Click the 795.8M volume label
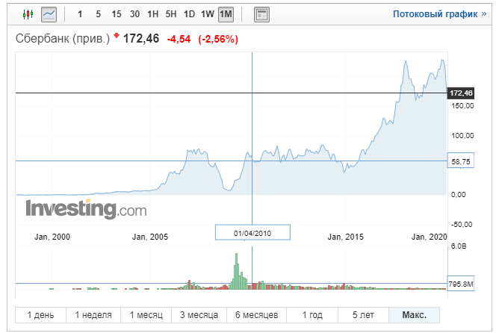The image size is (502, 333). [x=461, y=284]
